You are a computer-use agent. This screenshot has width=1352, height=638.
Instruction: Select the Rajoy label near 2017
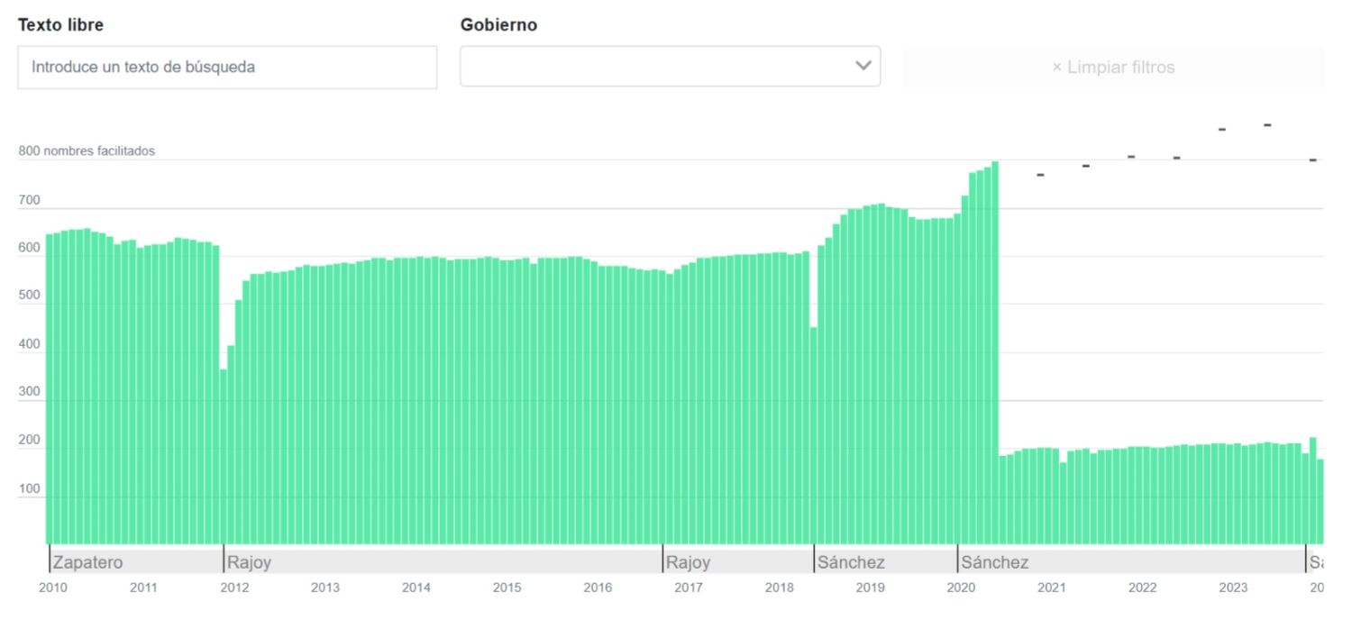point(688,563)
